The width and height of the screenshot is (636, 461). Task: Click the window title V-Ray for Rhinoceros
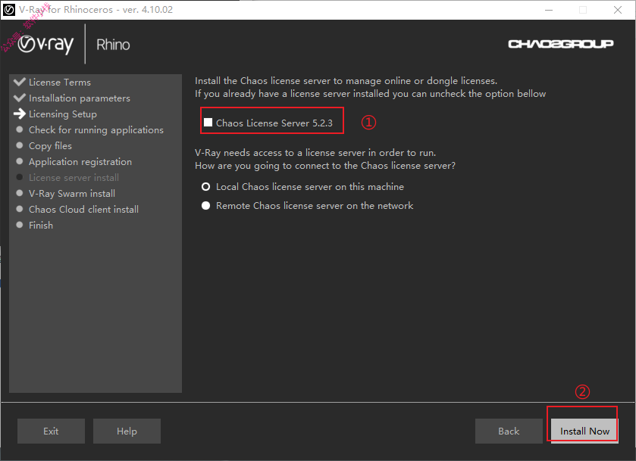96,10
